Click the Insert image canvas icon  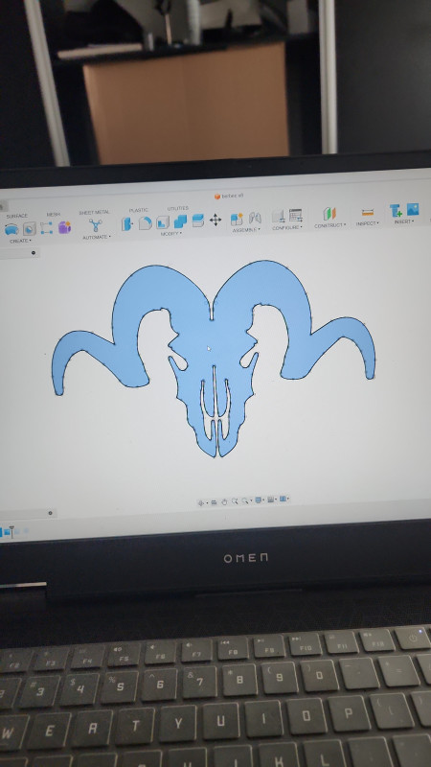click(413, 209)
